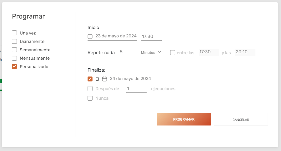
Task: Edit the Inicio time field 17:30
Action: point(152,37)
